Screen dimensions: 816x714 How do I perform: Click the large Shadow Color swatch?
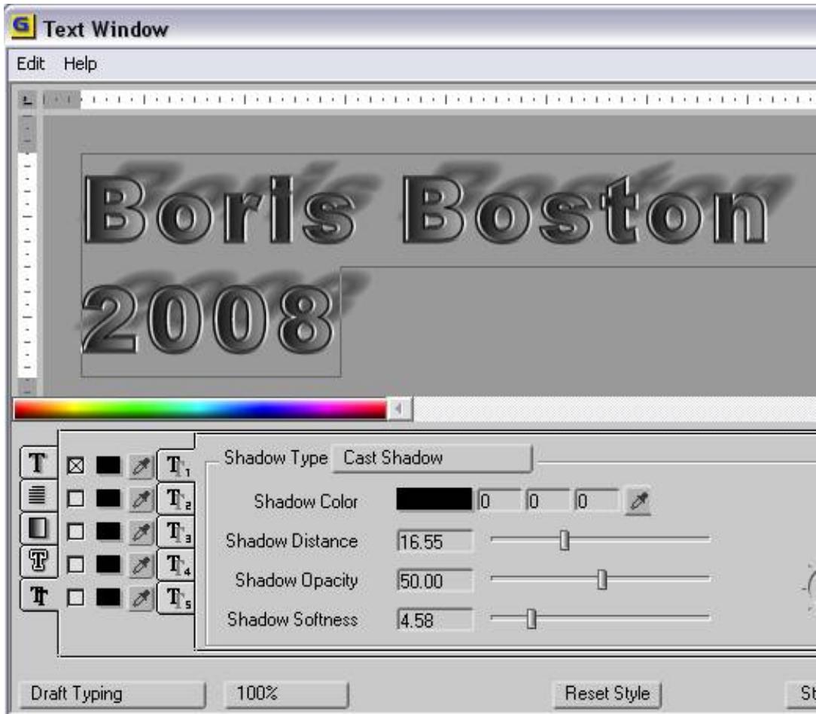[x=434, y=499]
